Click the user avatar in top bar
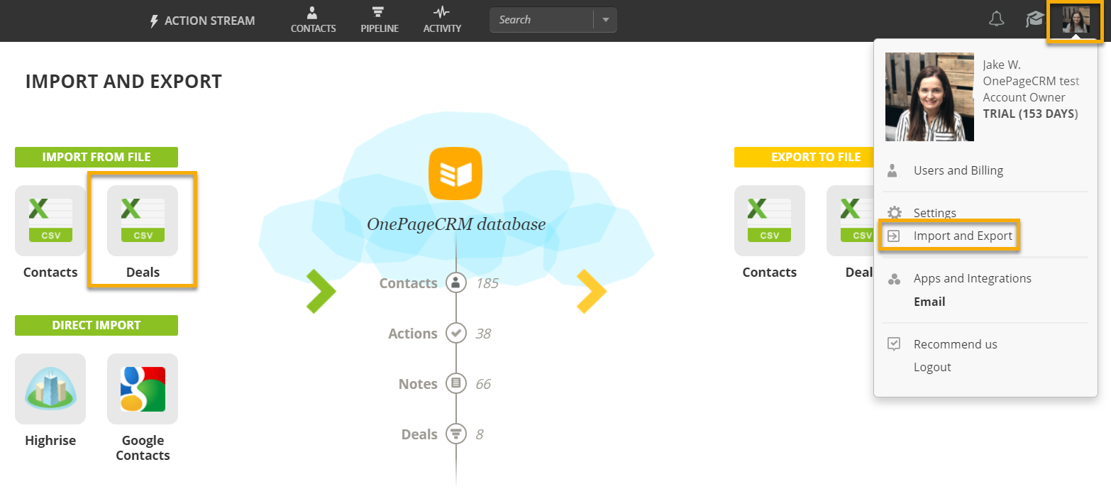This screenshot has height=489, width=1111. (1076, 21)
